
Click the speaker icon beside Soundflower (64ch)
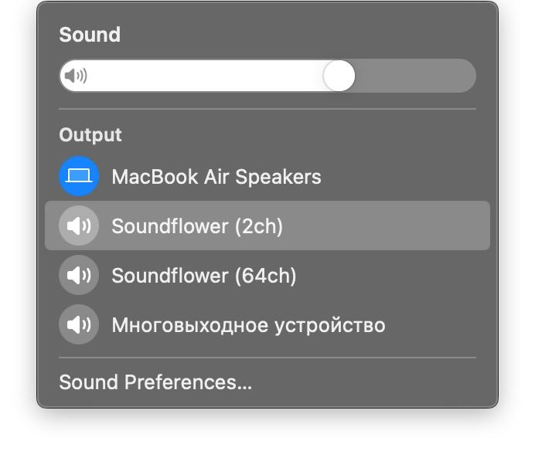(x=79, y=276)
